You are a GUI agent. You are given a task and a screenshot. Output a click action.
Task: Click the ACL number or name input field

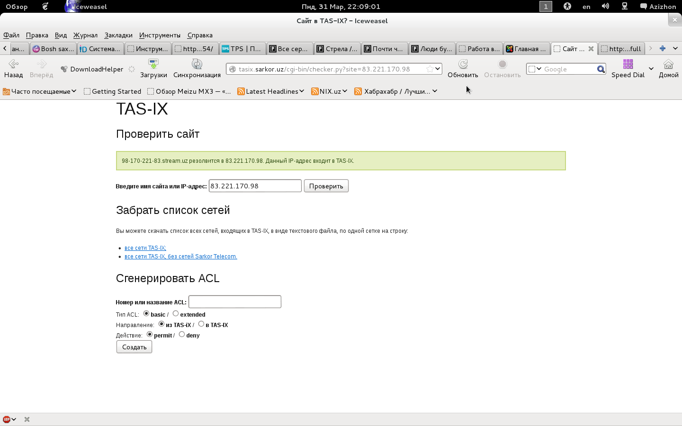[235, 302]
